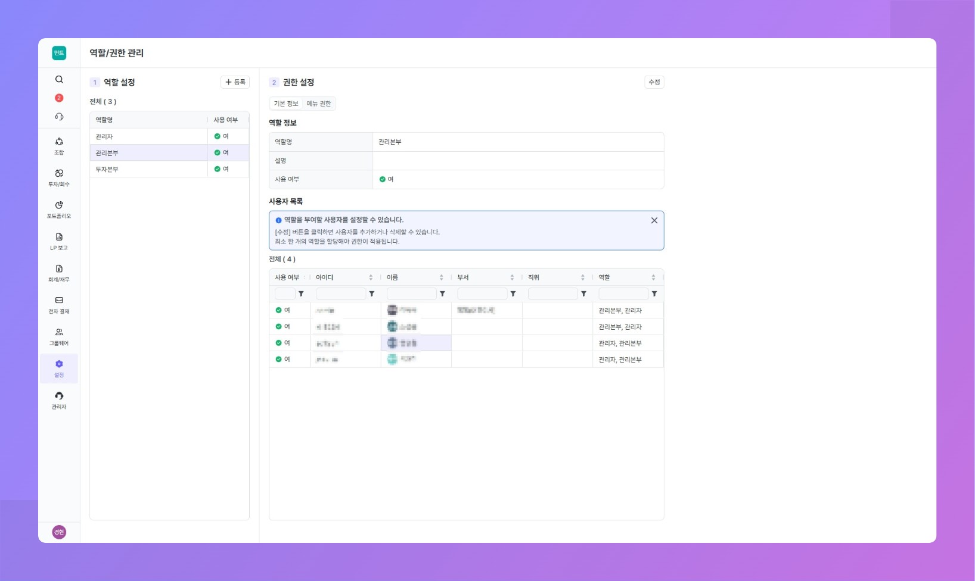Image resolution: width=975 pixels, height=581 pixels.
Task: Click the 여 status of the 투자본부 role
Action: click(222, 169)
